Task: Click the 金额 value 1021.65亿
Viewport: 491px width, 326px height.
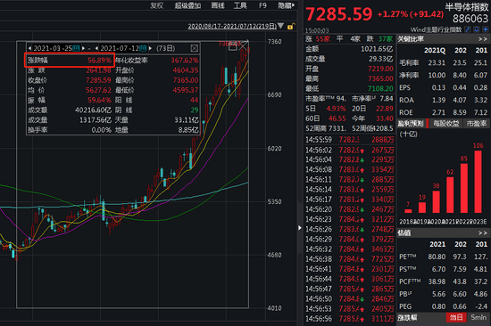Action: pyautogui.click(x=377, y=49)
